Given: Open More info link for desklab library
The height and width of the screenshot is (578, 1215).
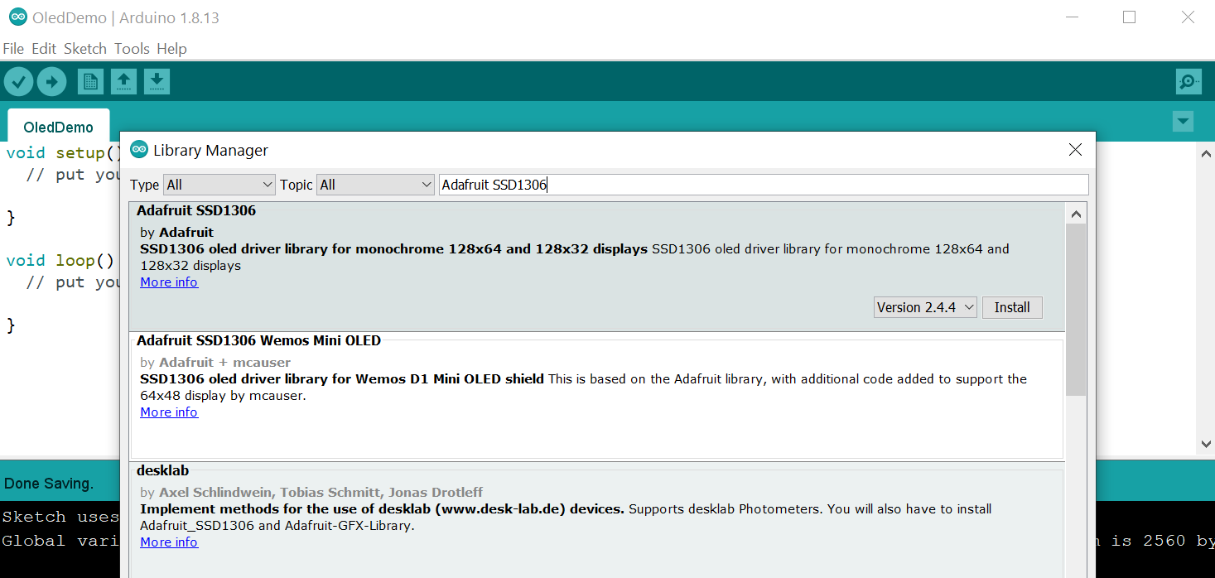Looking at the screenshot, I should pos(169,542).
